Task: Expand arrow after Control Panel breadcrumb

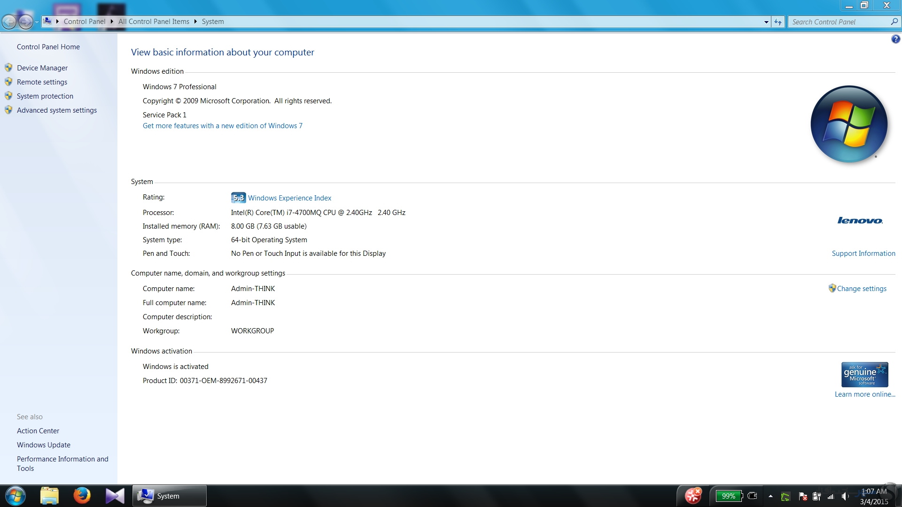Action: click(112, 22)
